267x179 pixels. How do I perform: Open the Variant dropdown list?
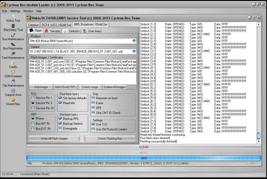pos(134,51)
